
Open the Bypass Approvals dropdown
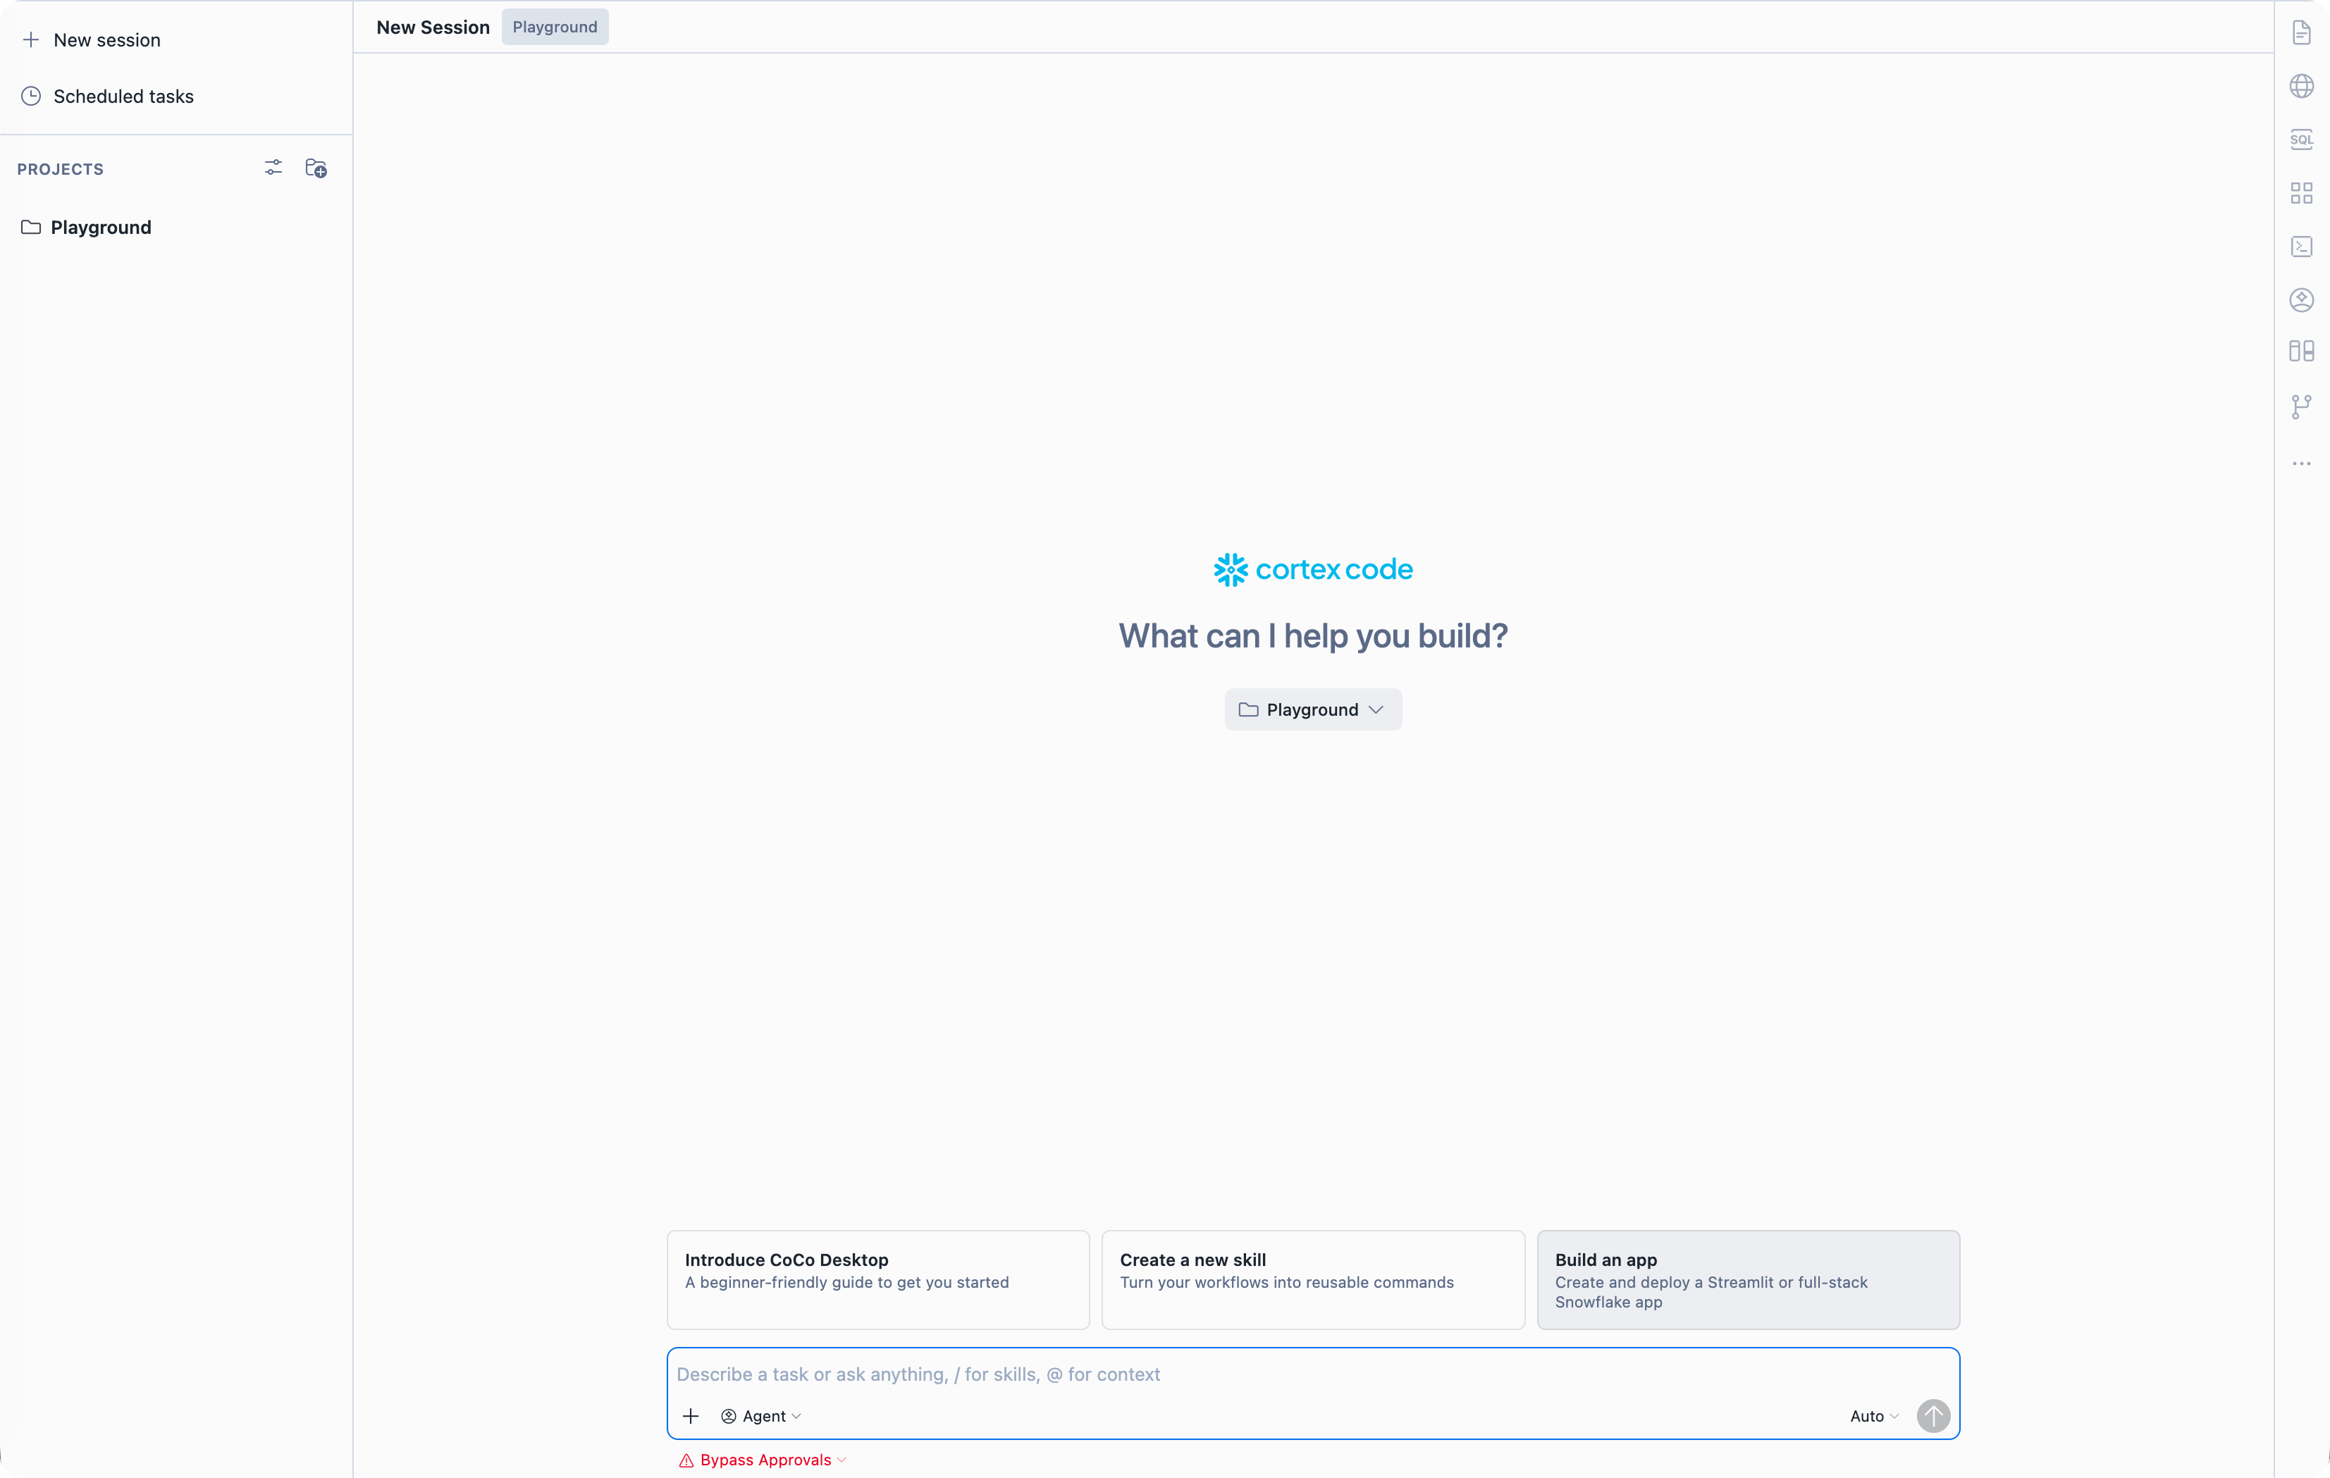(x=763, y=1460)
